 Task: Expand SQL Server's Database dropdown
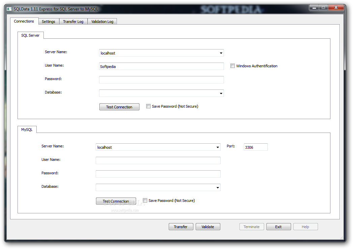pyautogui.click(x=221, y=93)
